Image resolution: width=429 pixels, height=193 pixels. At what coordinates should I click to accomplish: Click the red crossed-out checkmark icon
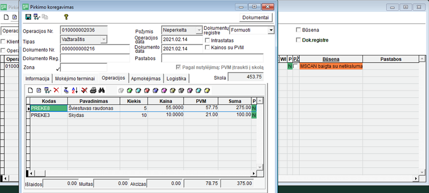(84, 90)
